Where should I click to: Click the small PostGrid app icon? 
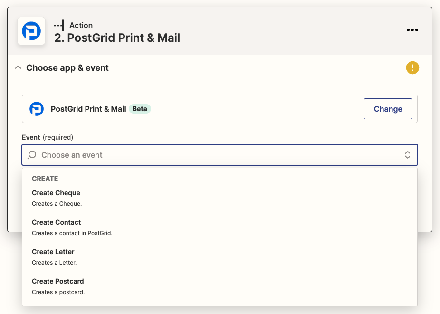pyautogui.click(x=37, y=109)
